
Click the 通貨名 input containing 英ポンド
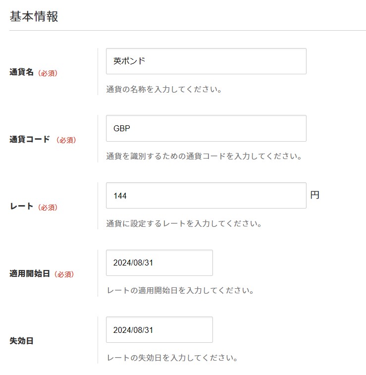(206, 61)
